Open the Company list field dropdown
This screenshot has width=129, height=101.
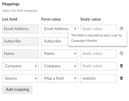click(x=20, y=66)
